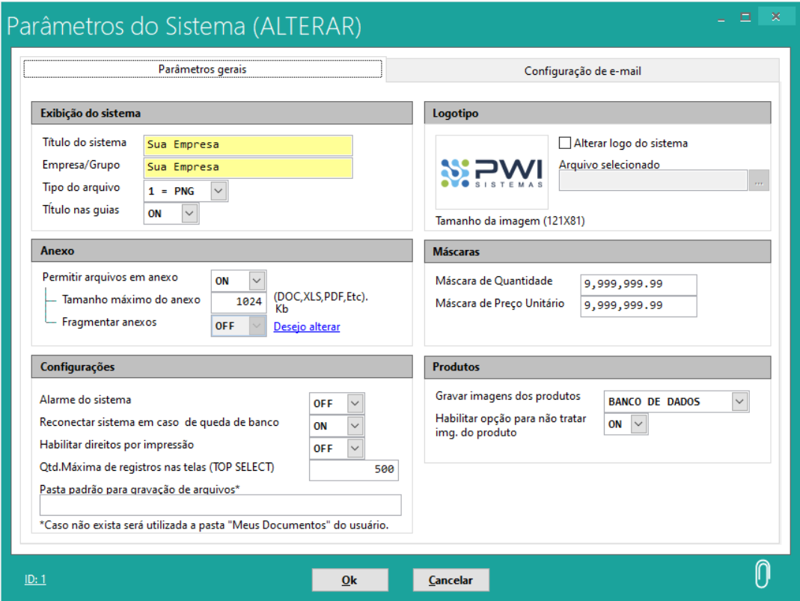The width and height of the screenshot is (800, 601).
Task: Click the ID: 1 link
Action: [35, 579]
